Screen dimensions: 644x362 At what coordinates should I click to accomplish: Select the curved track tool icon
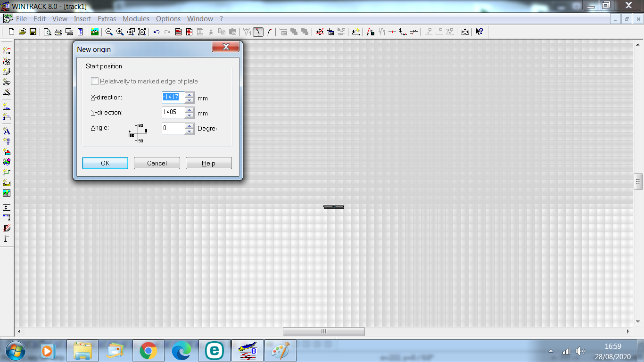pos(258,32)
